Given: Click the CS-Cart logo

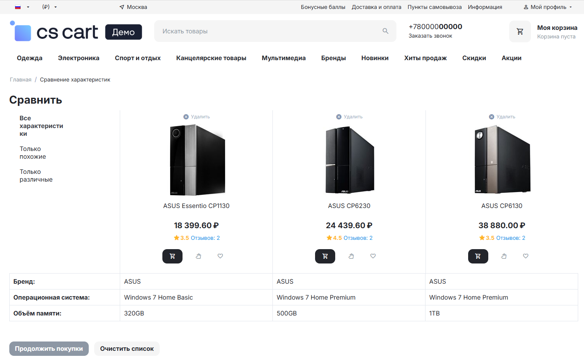Looking at the screenshot, I should pyautogui.click(x=76, y=31).
